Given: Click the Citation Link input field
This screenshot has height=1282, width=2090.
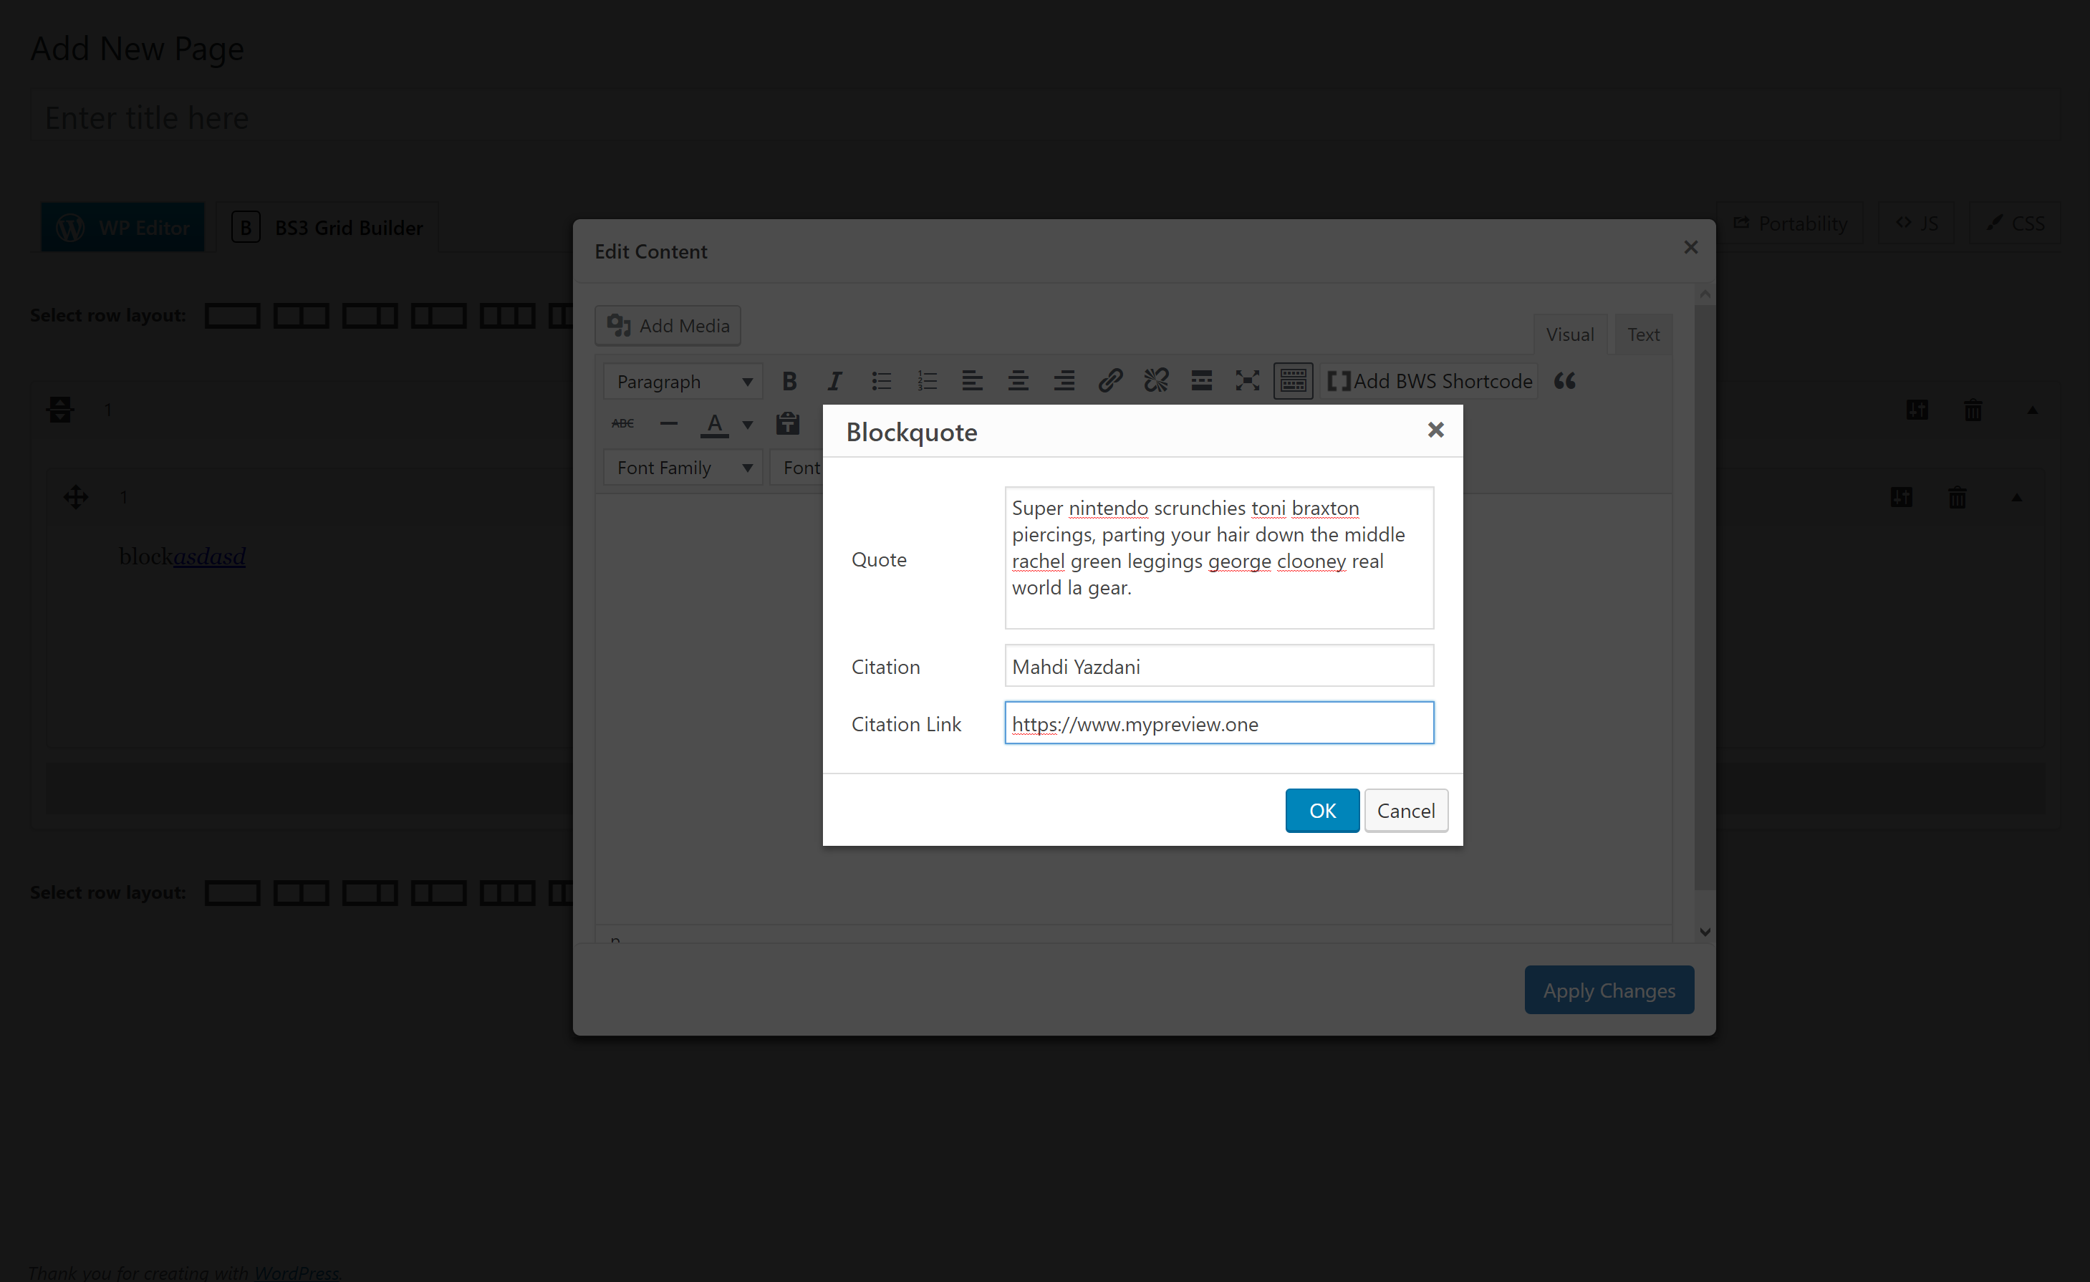Looking at the screenshot, I should coord(1217,723).
